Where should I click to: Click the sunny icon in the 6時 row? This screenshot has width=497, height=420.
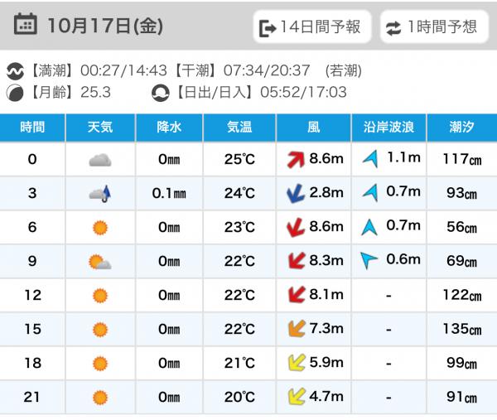(x=100, y=227)
